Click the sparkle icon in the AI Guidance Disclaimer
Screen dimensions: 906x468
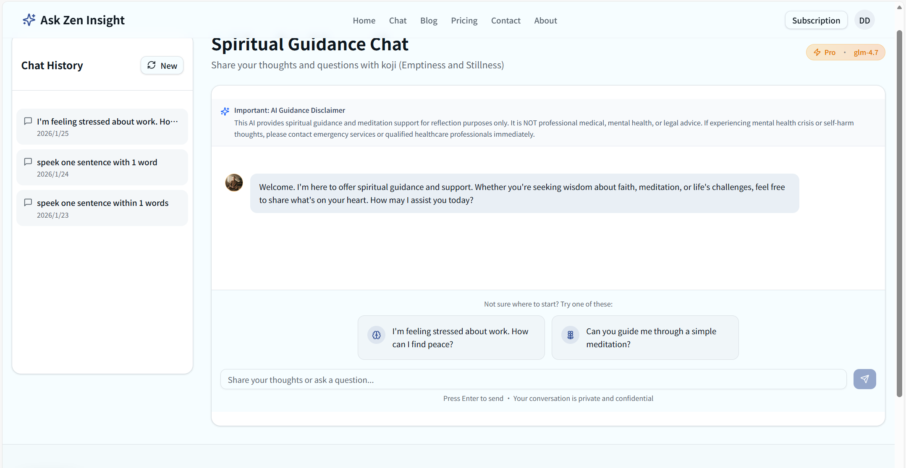225,111
